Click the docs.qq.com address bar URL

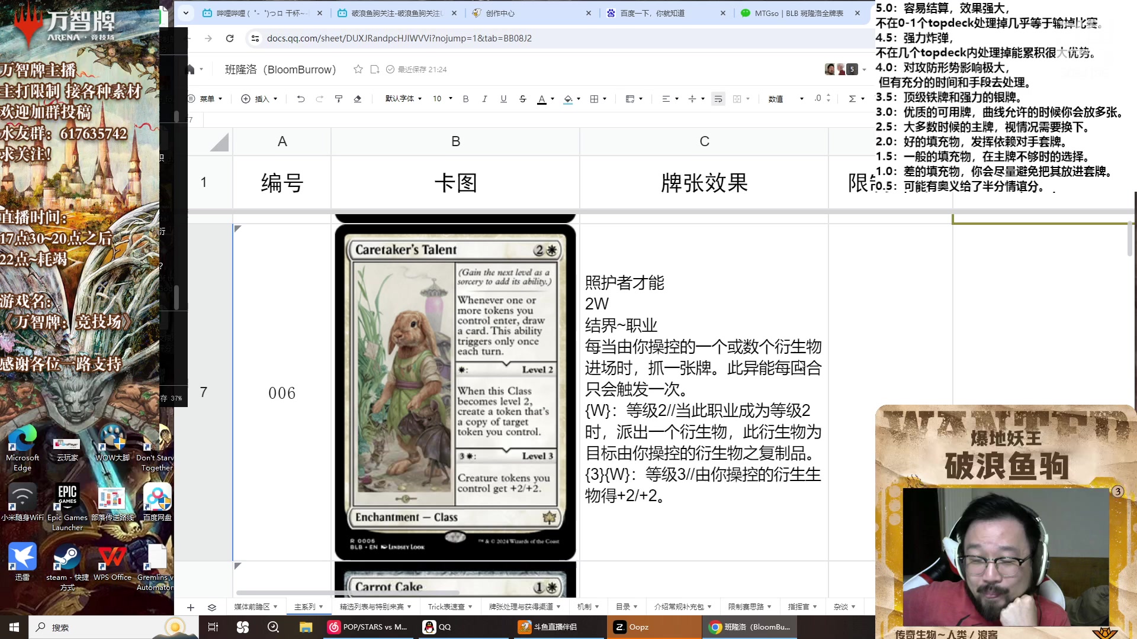point(399,38)
